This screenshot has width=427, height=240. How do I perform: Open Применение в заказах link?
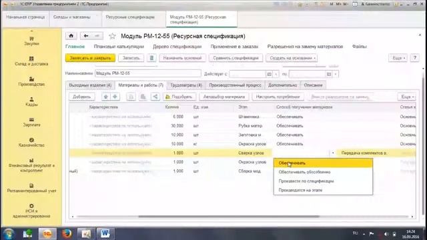tap(234, 47)
